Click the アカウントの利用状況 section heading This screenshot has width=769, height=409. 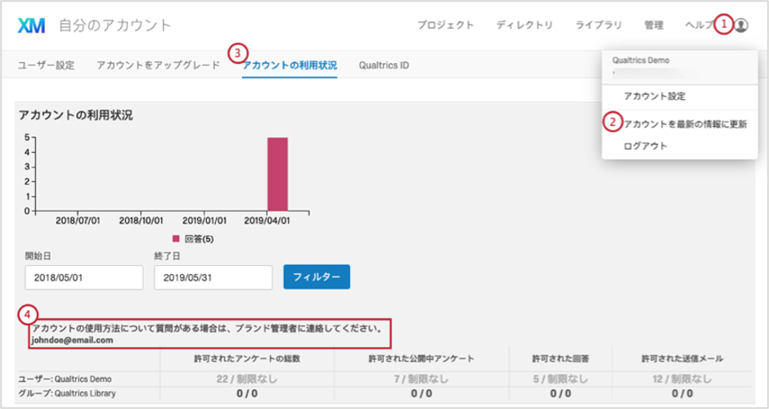(75, 115)
